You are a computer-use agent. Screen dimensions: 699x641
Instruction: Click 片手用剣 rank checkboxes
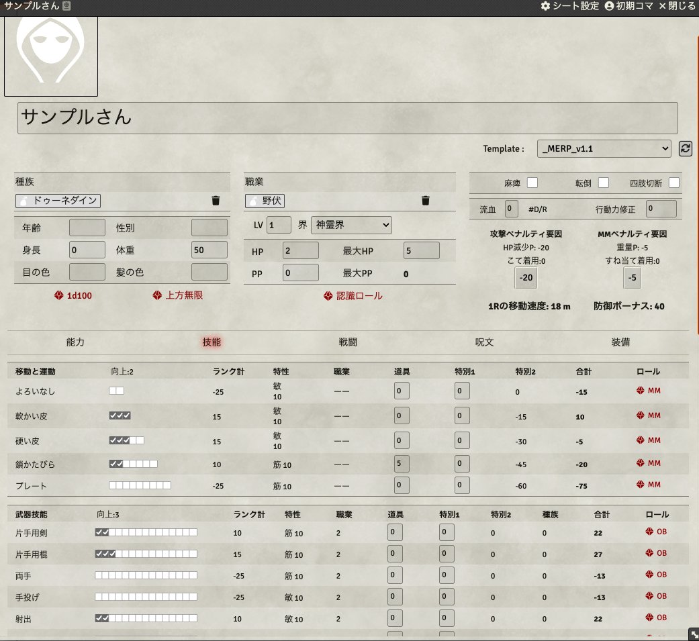(x=146, y=532)
